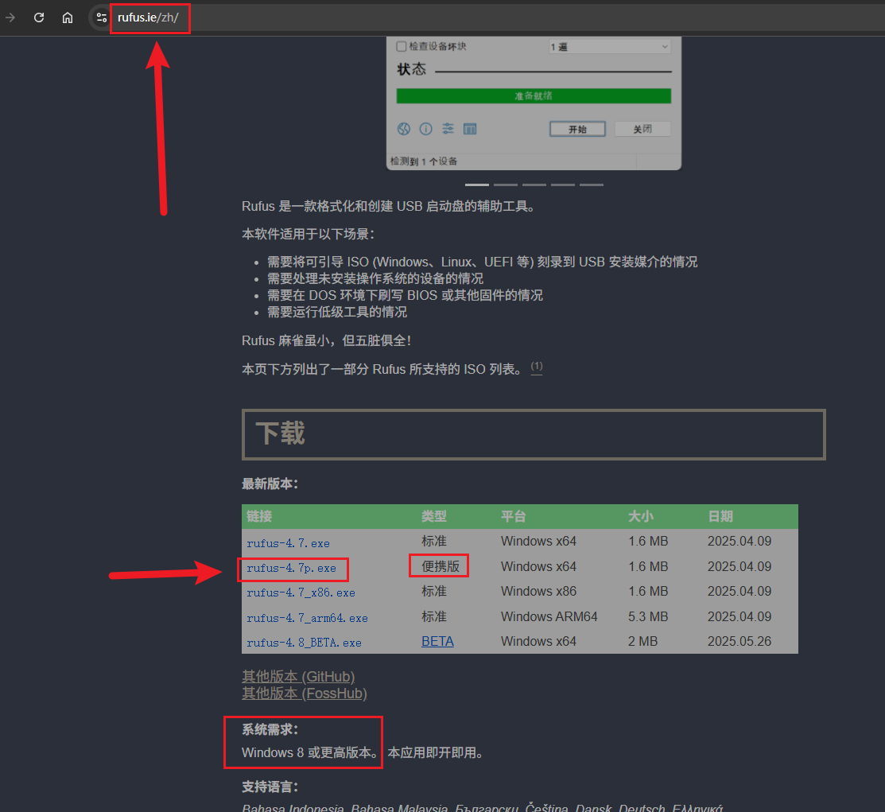Viewport: 885px width, 812px height.
Task: Click the 5.3 MB size cell
Action: coord(648,616)
